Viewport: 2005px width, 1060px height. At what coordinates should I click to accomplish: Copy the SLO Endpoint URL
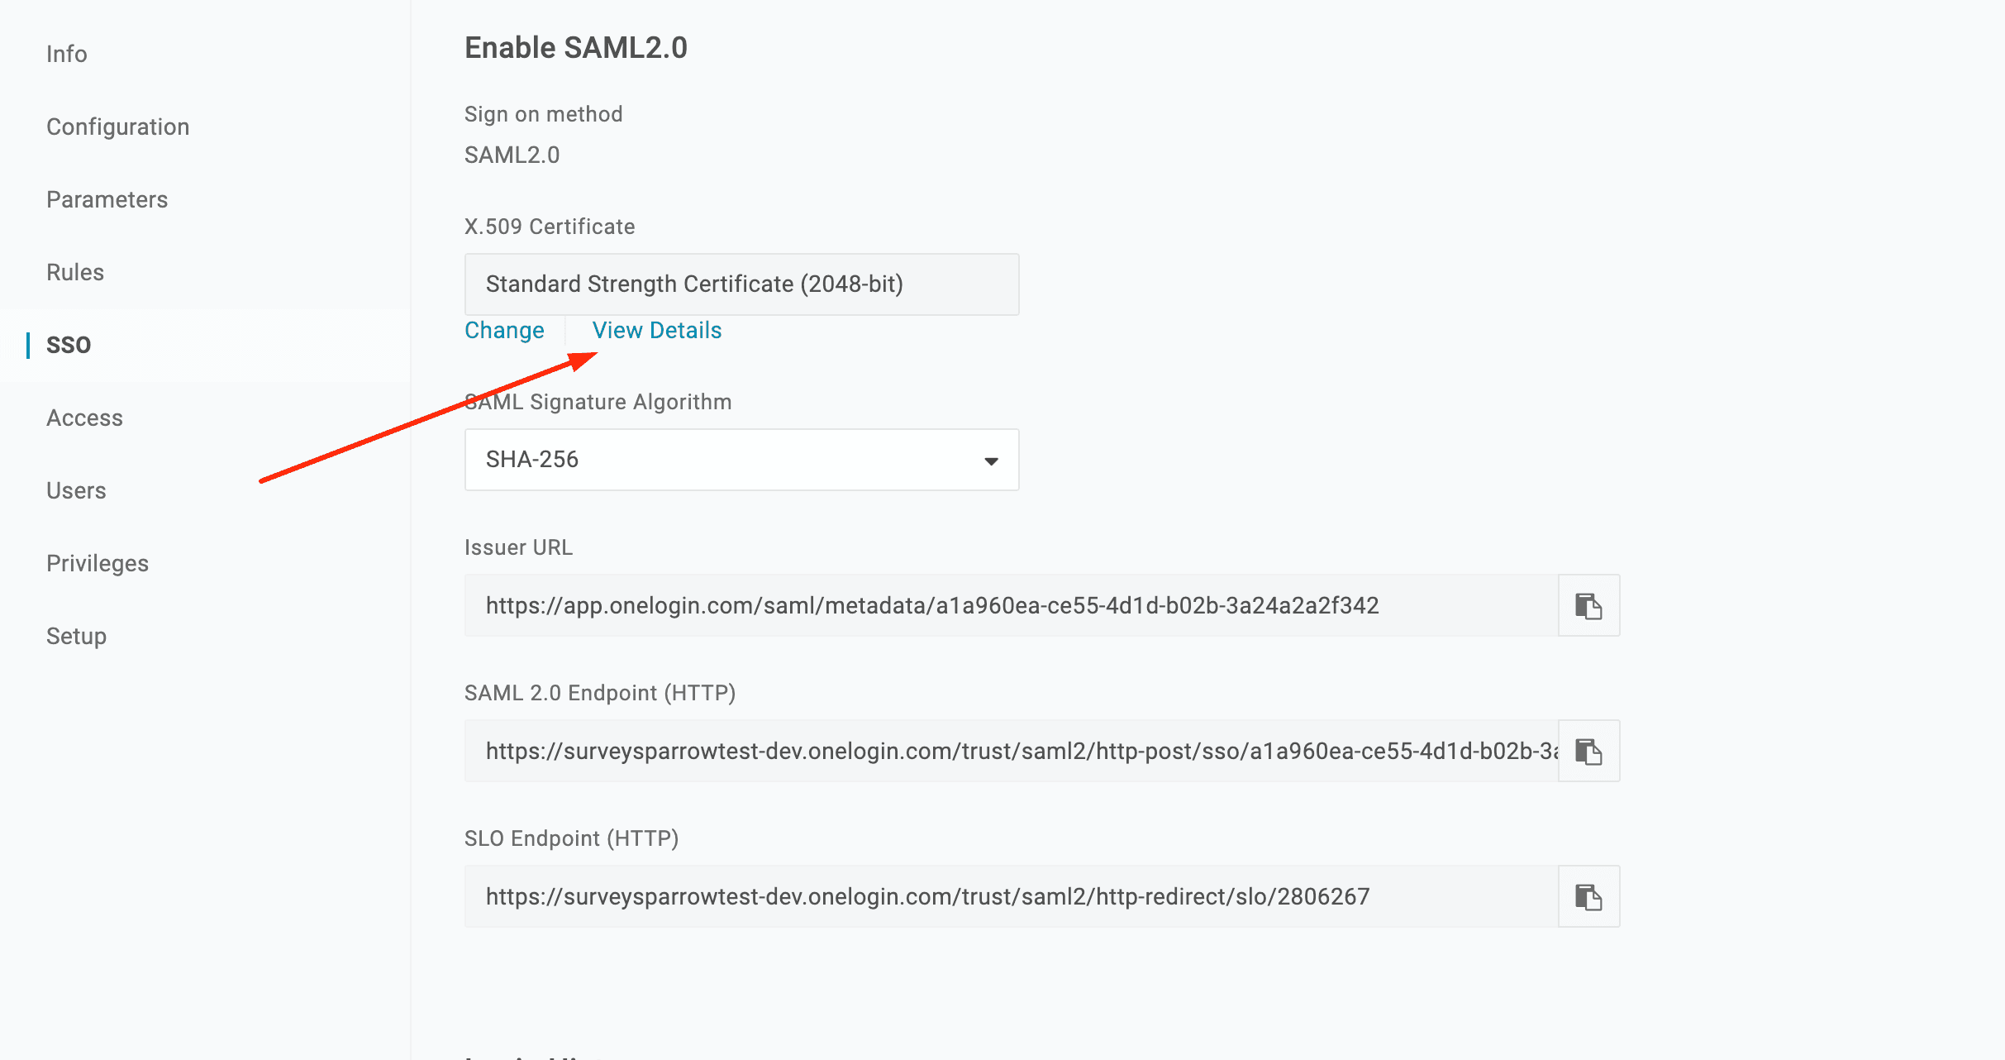tap(1588, 896)
